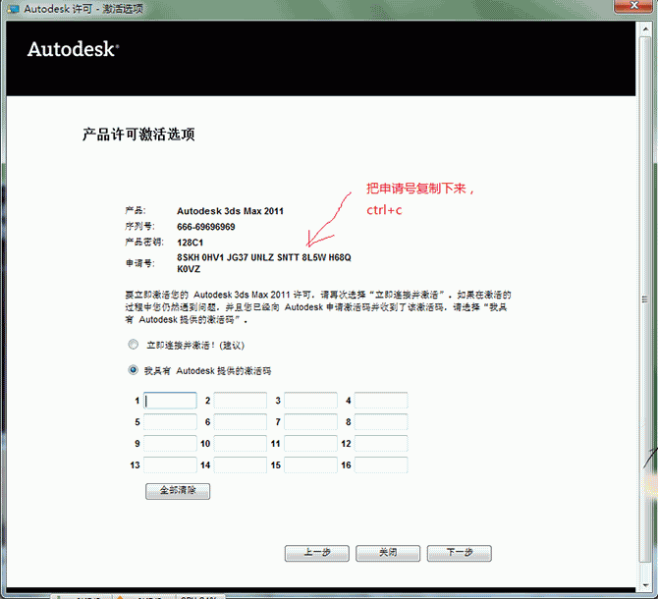The image size is (658, 599).
Task: Click the scrollbar down arrow
Action: [x=645, y=584]
